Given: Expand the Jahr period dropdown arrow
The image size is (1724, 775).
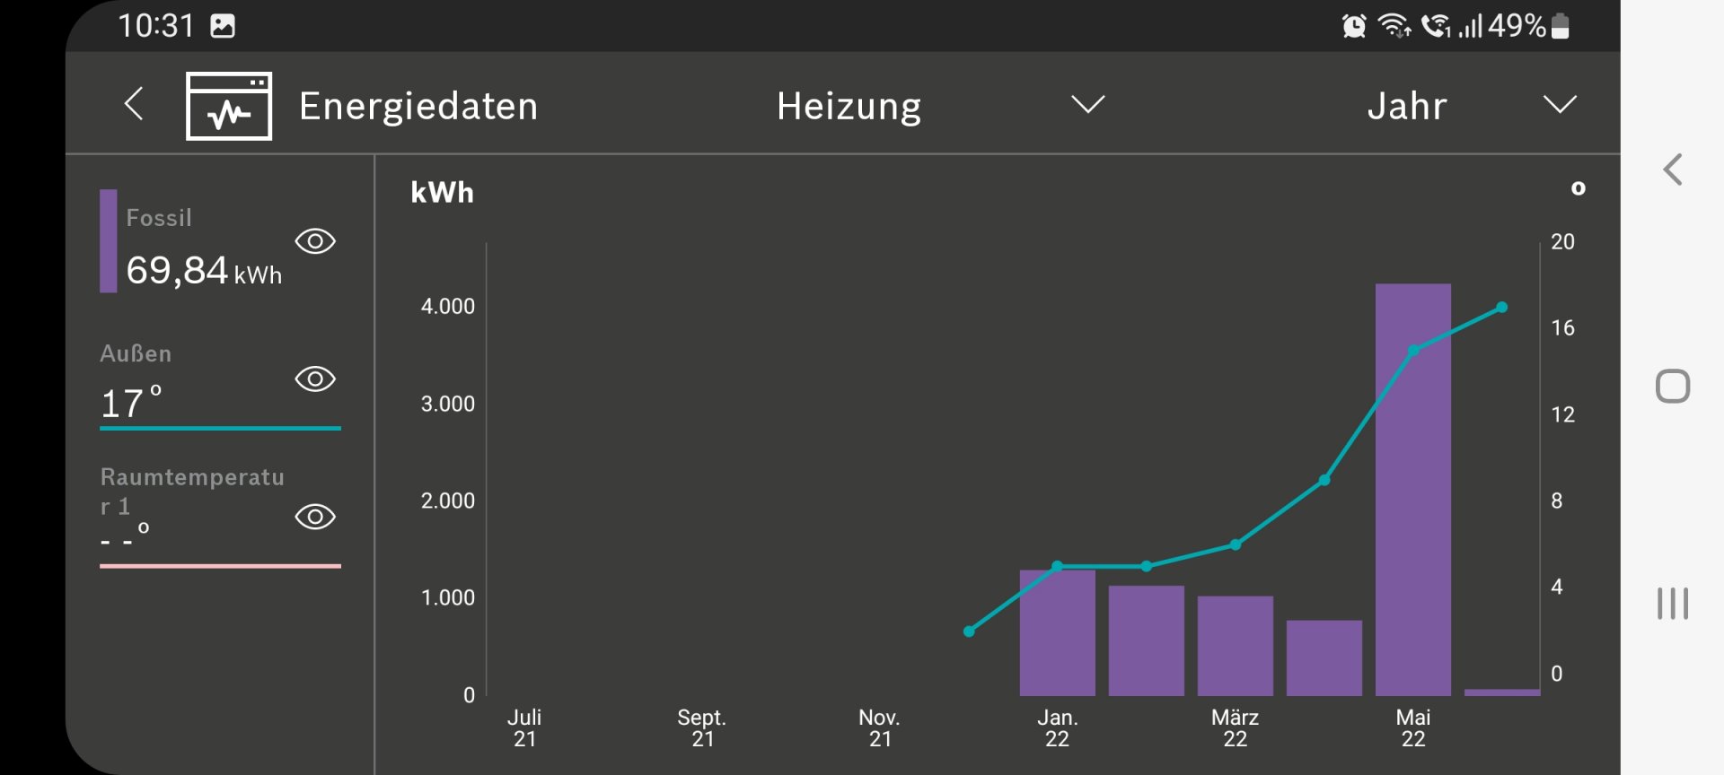Looking at the screenshot, I should (1559, 105).
